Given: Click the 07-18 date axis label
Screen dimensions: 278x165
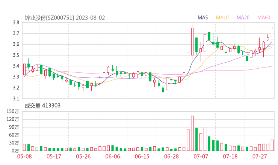Looking at the screenshot, I should pyautogui.click(x=230, y=156).
